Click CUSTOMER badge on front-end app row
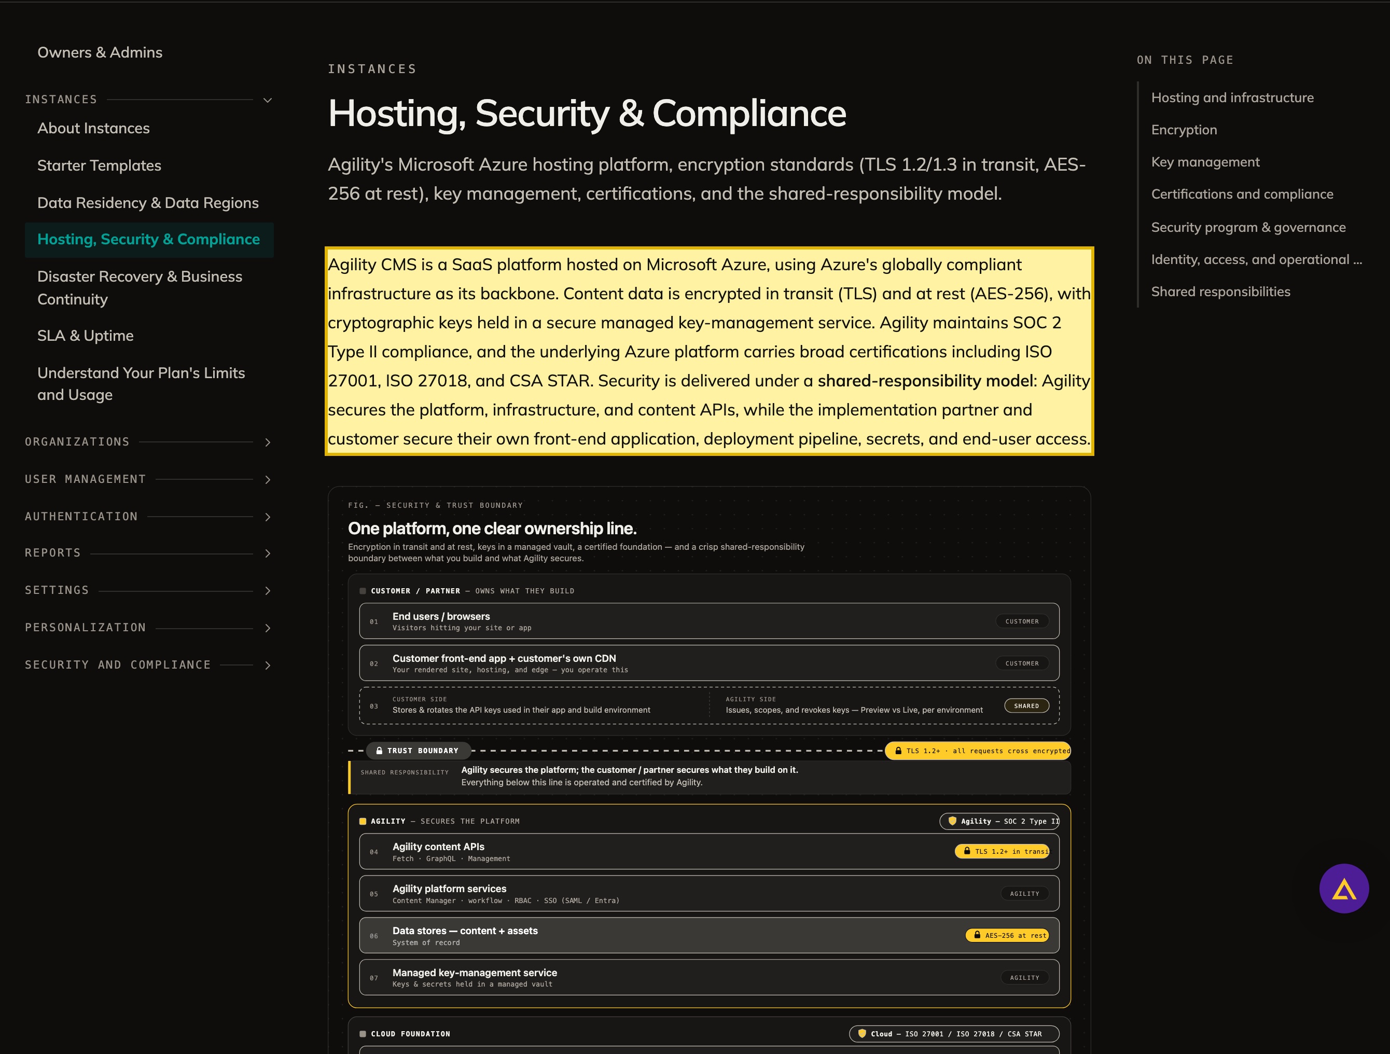 pos(1022,663)
